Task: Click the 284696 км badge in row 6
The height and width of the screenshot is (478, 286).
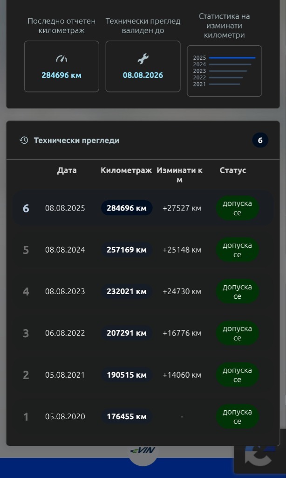Action: click(127, 208)
